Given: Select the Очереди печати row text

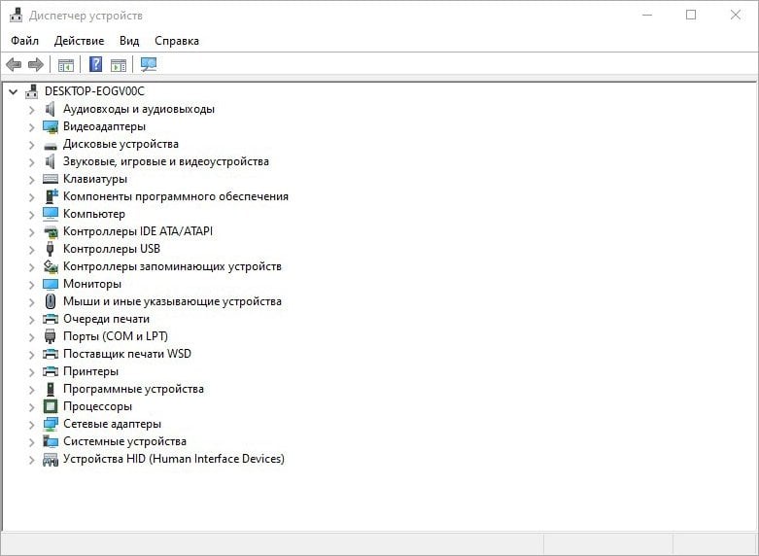Looking at the screenshot, I should pyautogui.click(x=106, y=319).
